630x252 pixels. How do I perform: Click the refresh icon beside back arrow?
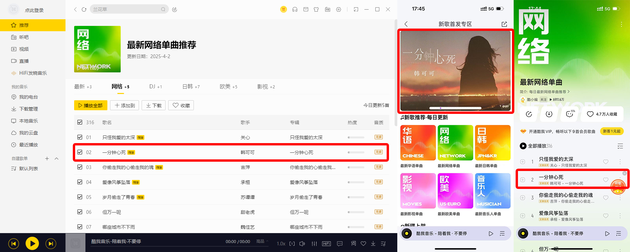pyautogui.click(x=84, y=9)
